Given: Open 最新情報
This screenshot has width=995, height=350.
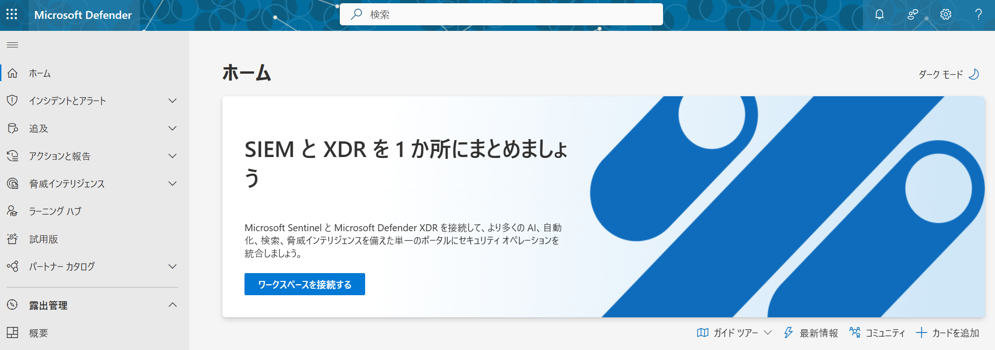Looking at the screenshot, I should [x=811, y=332].
